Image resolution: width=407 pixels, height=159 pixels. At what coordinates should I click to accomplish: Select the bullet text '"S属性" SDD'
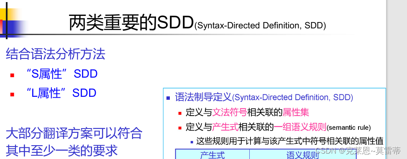point(62,74)
